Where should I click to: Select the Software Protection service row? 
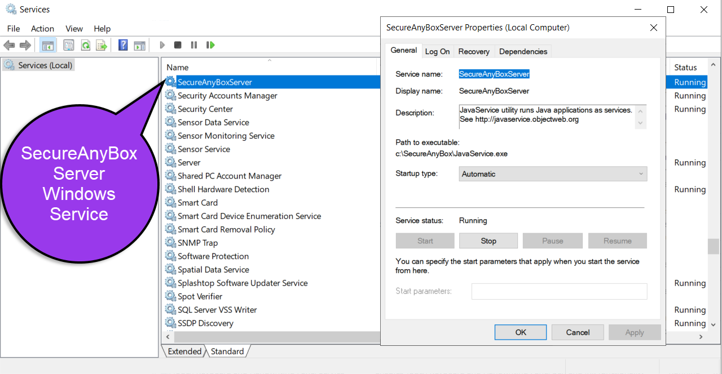pos(213,256)
